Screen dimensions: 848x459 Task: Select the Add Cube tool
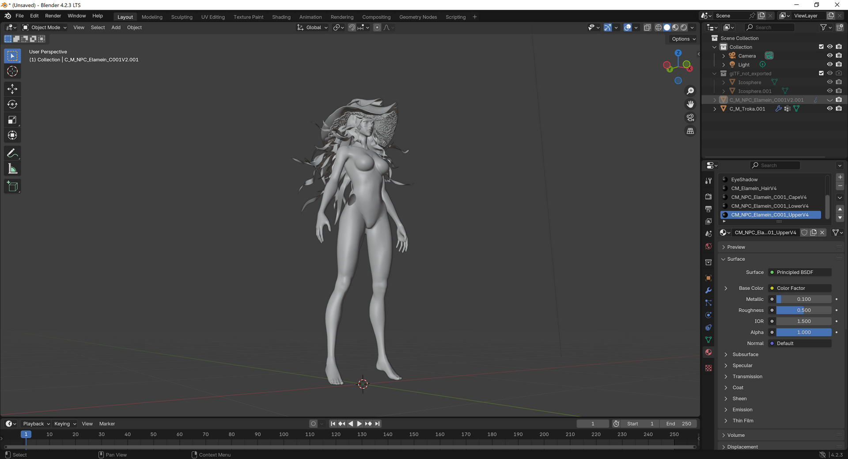tap(12, 186)
